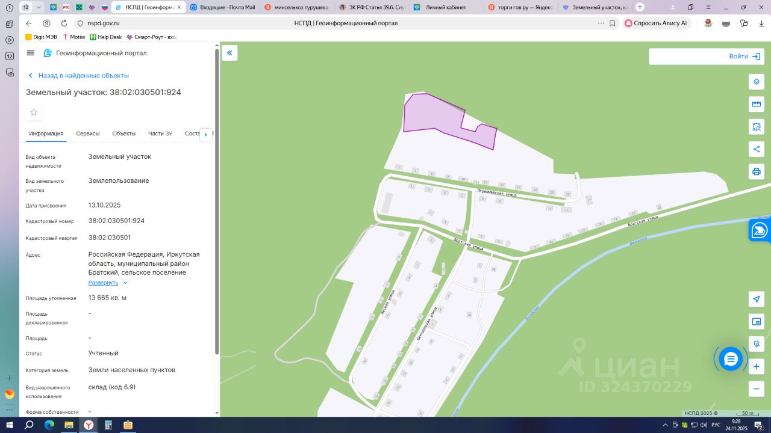Open the Help Desk bookmark
Viewport: 771px width, 433px height.
(x=106, y=37)
